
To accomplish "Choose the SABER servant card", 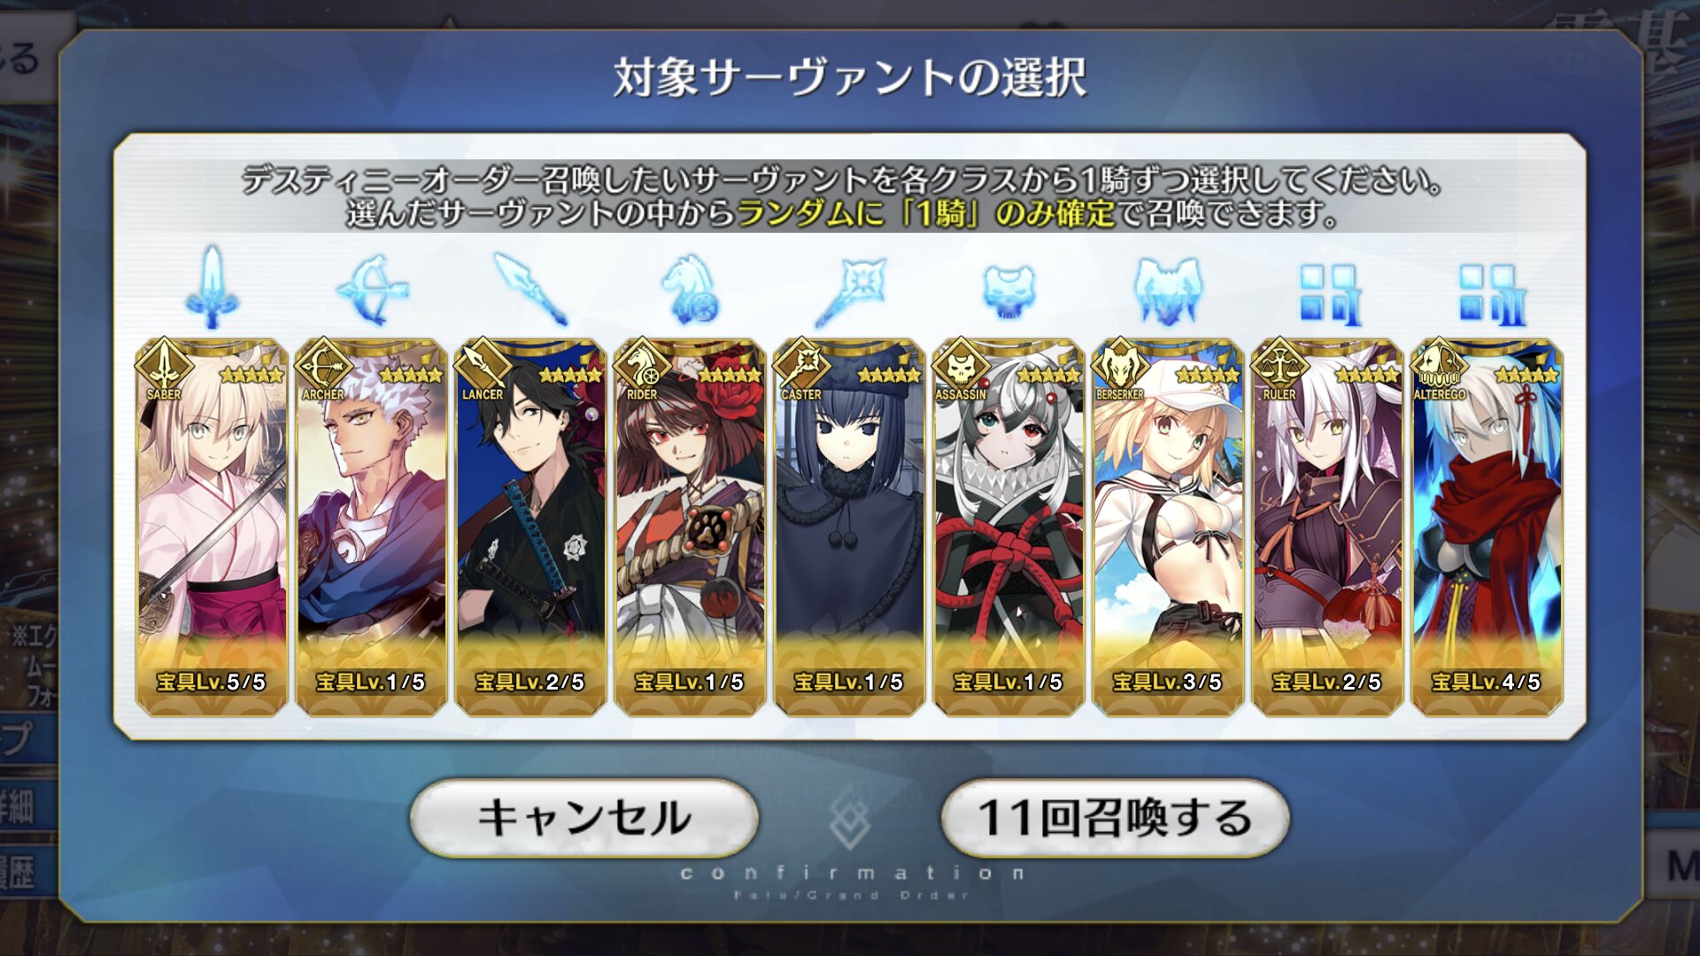I will (x=212, y=528).
